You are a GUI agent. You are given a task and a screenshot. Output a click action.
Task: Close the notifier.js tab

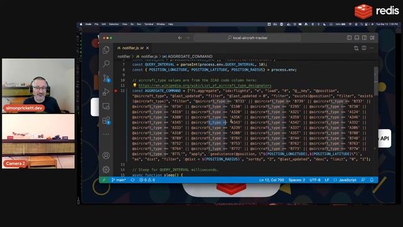click(x=147, y=48)
